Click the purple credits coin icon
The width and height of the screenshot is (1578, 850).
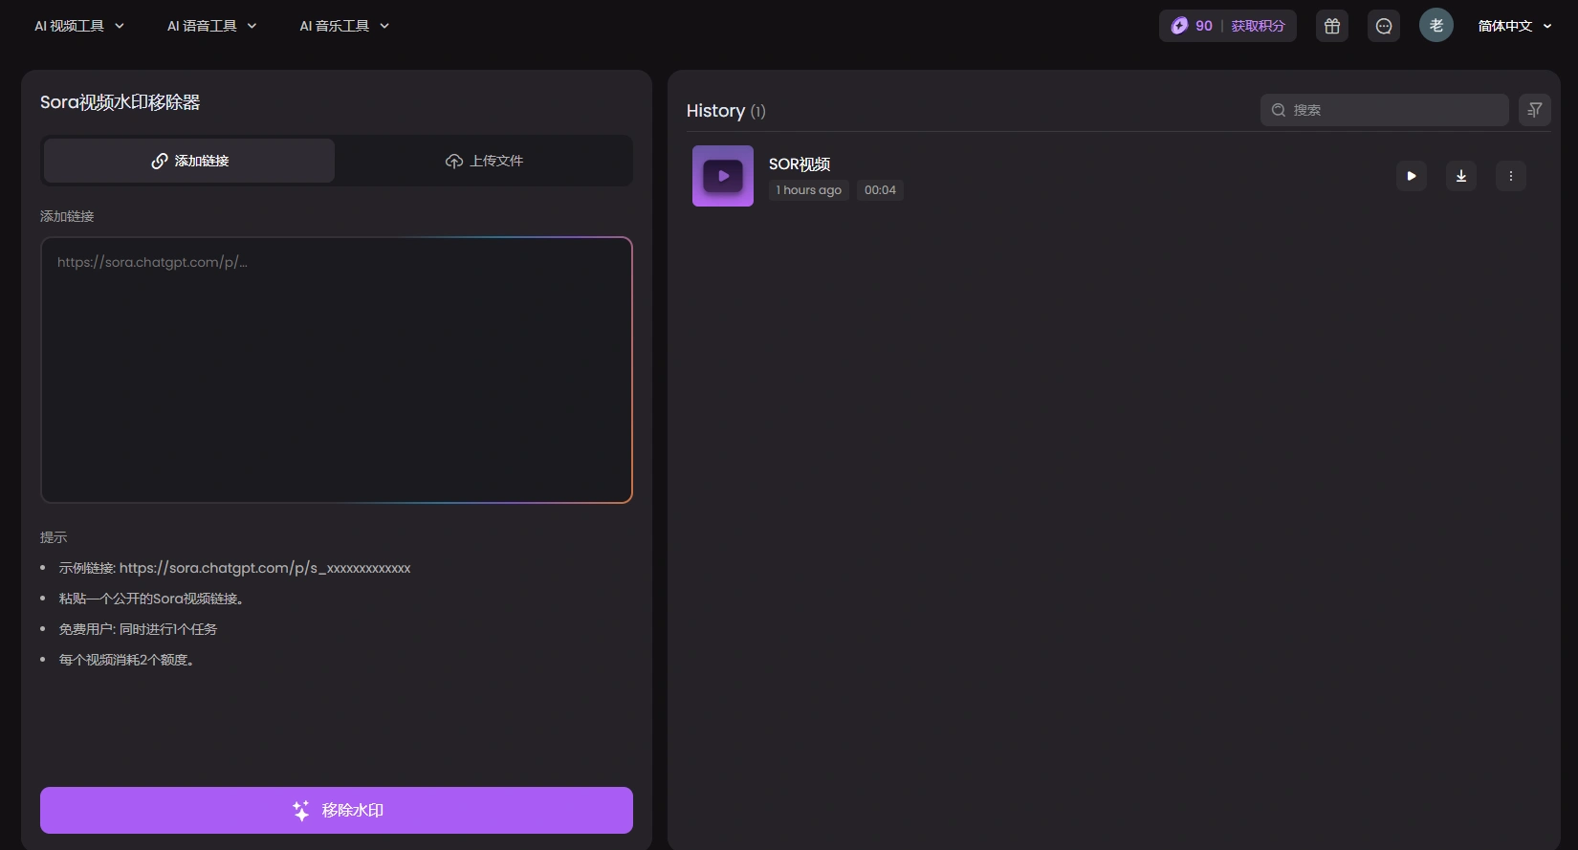tap(1179, 26)
